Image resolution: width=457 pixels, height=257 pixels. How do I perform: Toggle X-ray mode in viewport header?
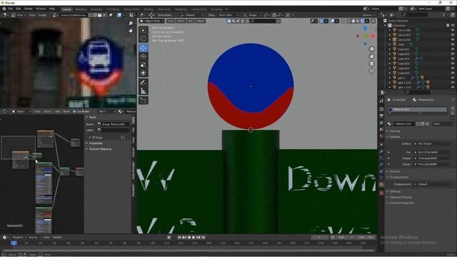click(343, 21)
